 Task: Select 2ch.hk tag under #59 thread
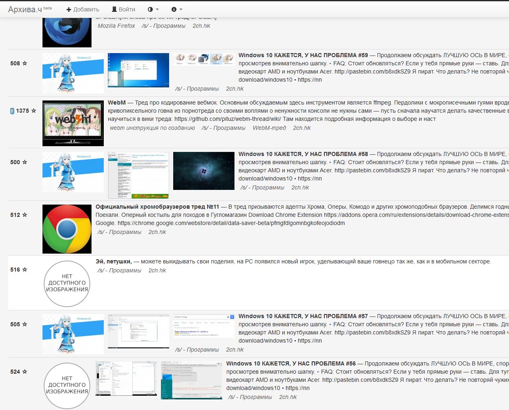coord(235,89)
